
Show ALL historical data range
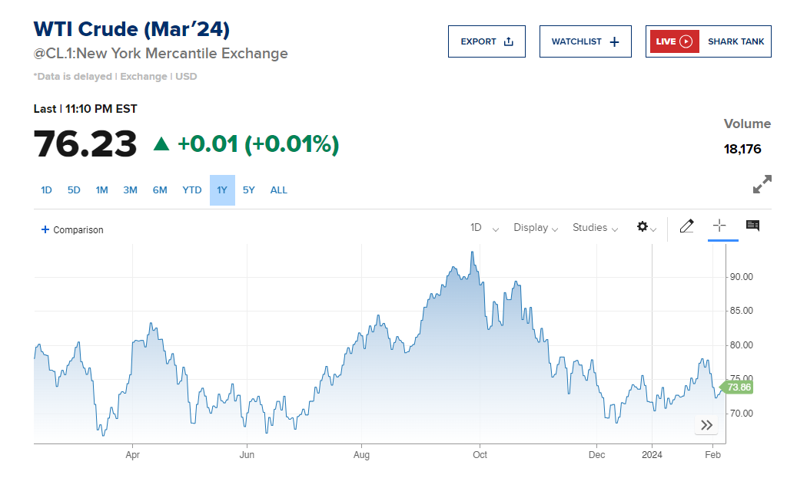[x=279, y=190]
